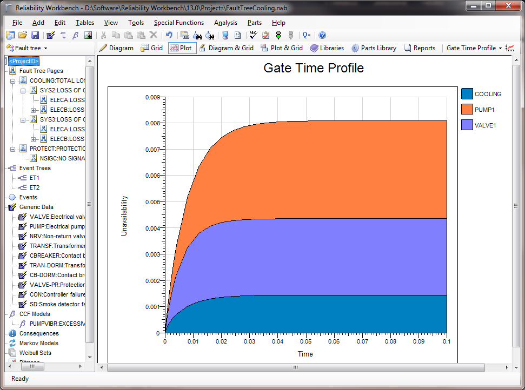Save the project file
Viewport: 525px width, 390px height.
pyautogui.click(x=34, y=35)
